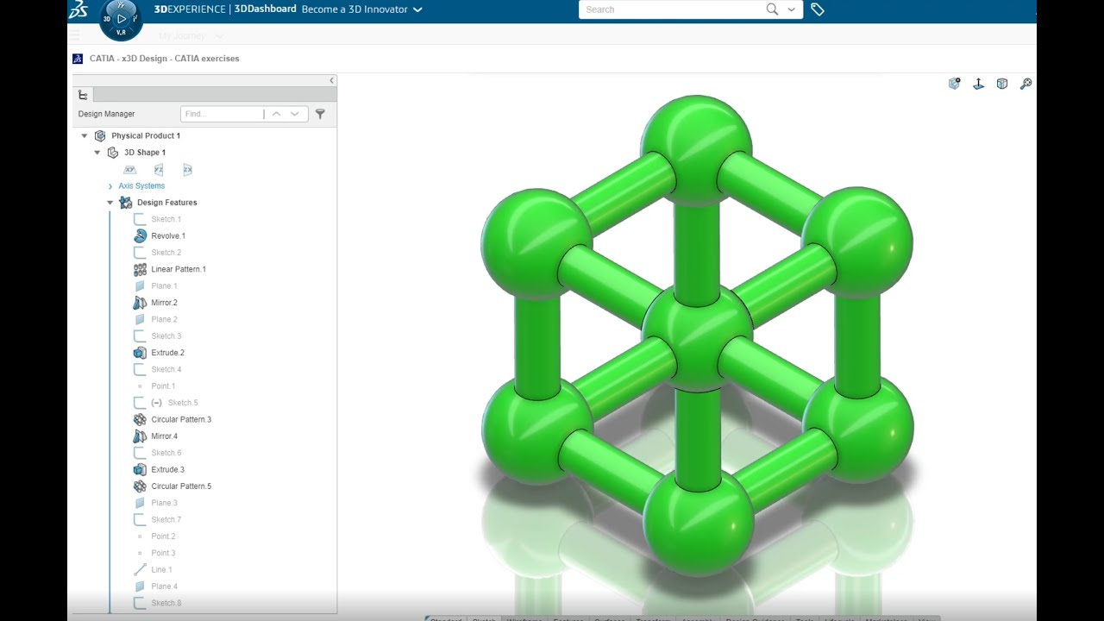The height and width of the screenshot is (621, 1104).
Task: Switch to the tree view tab
Action: point(83,95)
